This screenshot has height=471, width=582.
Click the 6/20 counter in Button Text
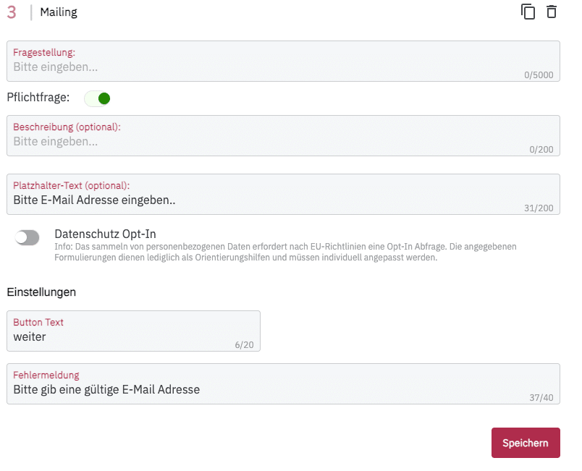[244, 345]
